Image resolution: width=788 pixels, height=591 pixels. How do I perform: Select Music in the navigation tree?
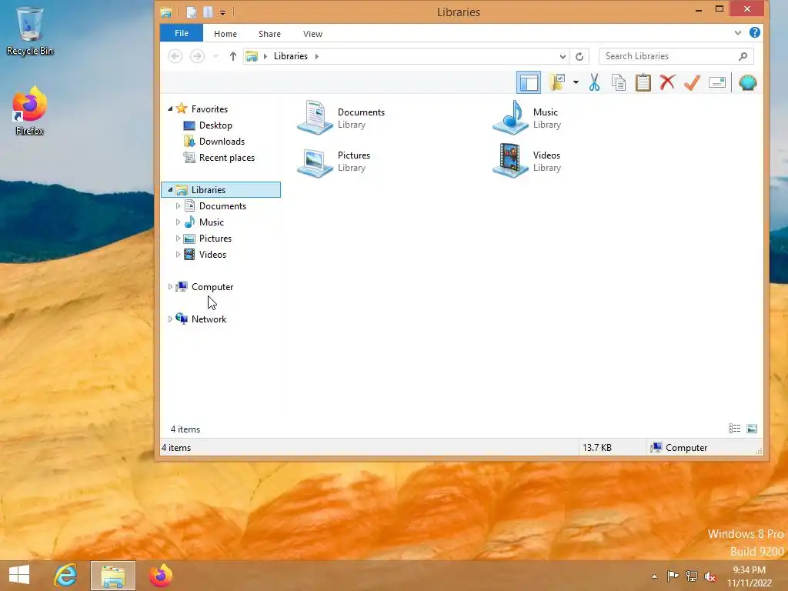(x=211, y=222)
